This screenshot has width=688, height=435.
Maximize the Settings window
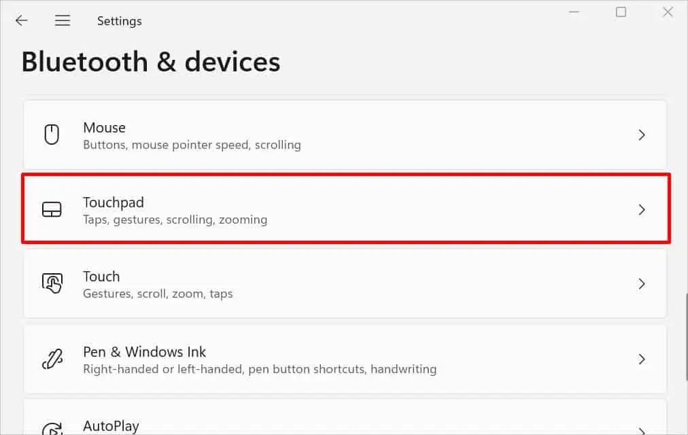621,12
